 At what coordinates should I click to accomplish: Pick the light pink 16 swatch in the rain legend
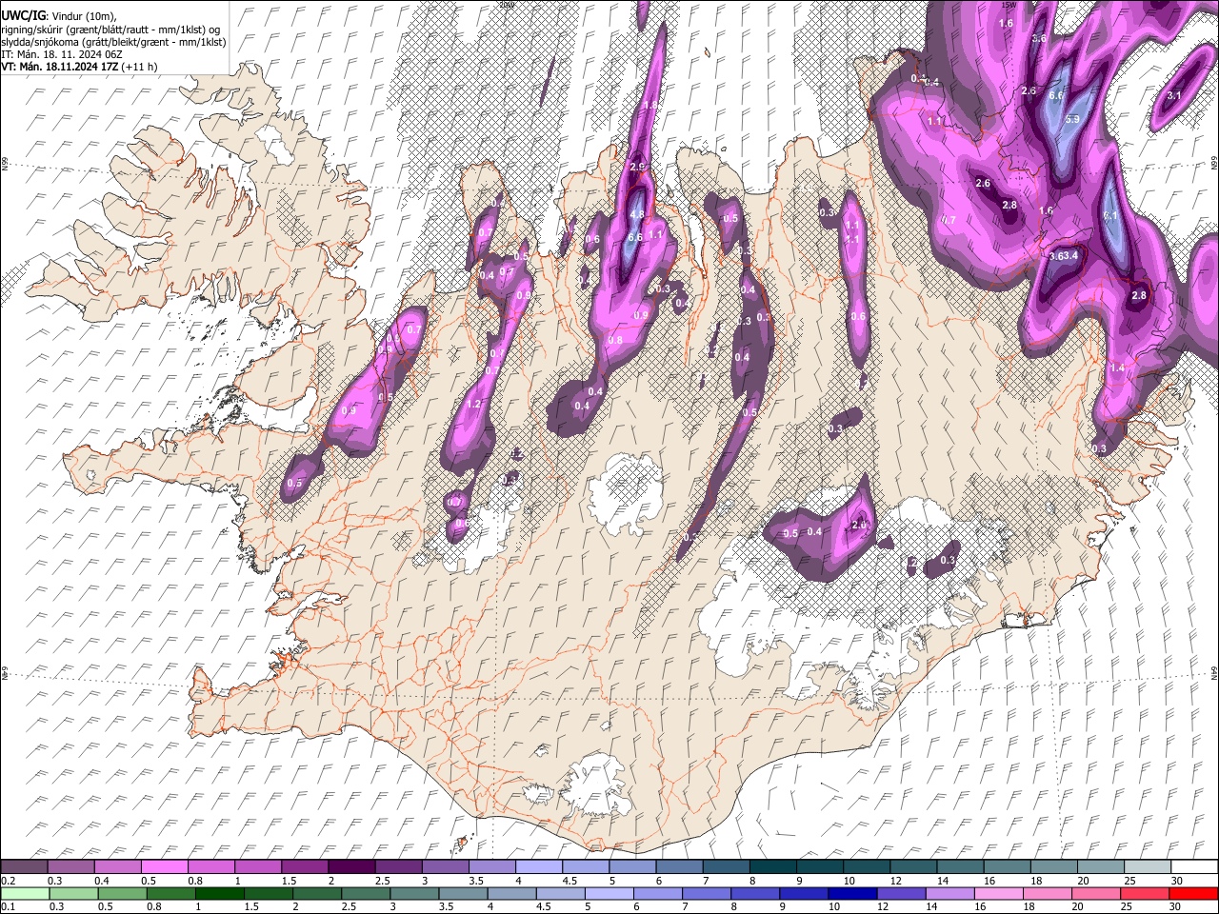pyautogui.click(x=1000, y=893)
